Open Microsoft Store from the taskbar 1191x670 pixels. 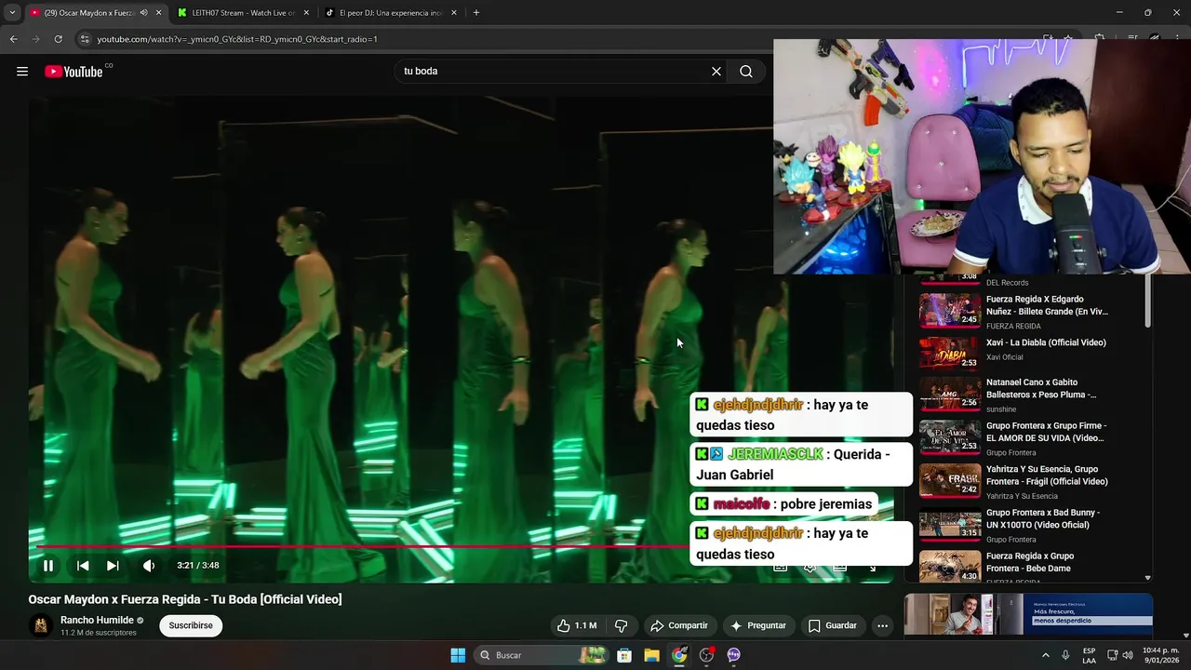[624, 655]
